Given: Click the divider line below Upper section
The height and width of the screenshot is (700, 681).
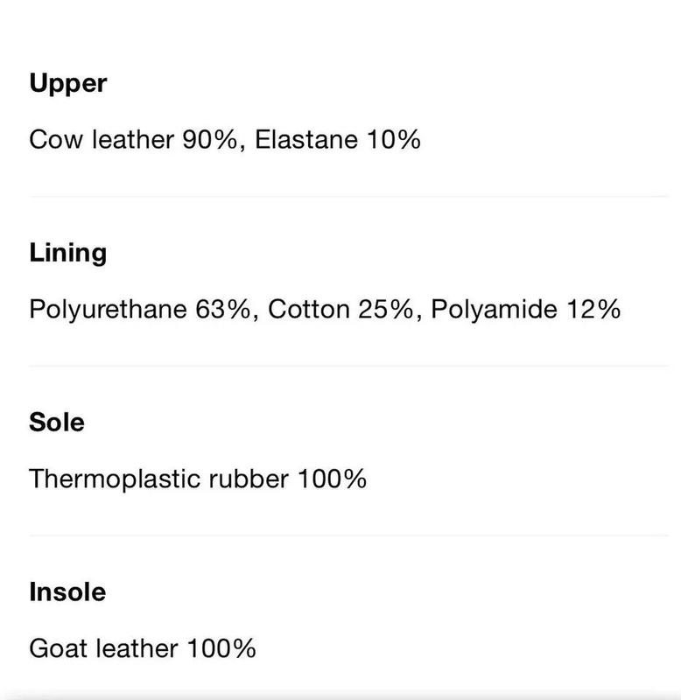Looking at the screenshot, I should tap(348, 196).
